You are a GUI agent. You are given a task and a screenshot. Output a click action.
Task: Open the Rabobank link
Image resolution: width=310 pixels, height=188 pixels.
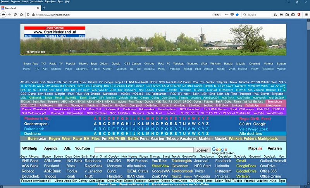point(93,161)
